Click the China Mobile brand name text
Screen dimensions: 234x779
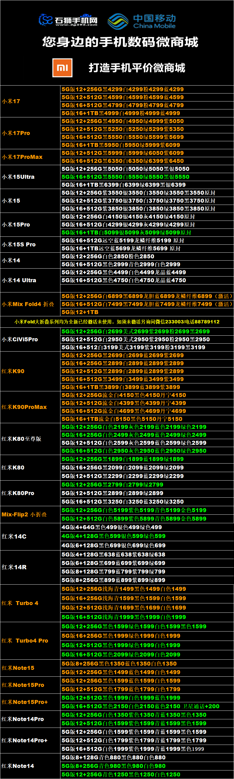pyautogui.click(x=154, y=21)
